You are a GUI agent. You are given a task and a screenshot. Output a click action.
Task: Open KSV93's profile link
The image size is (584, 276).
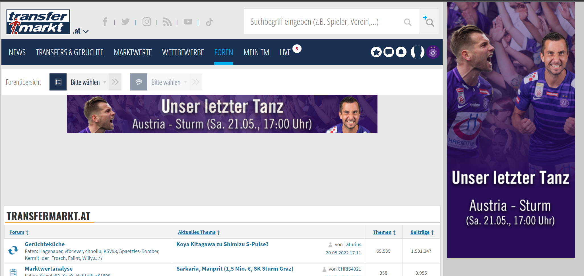point(110,251)
